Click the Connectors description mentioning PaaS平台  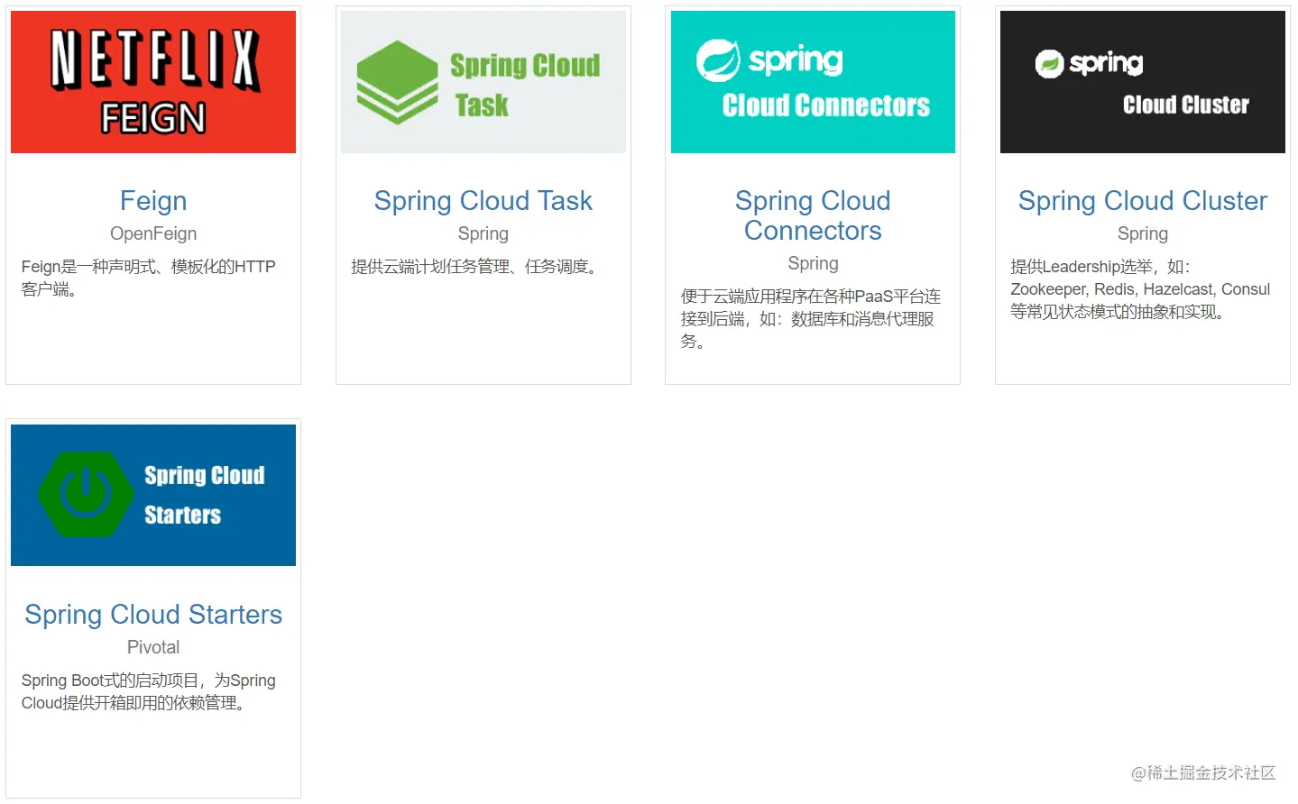(x=811, y=319)
